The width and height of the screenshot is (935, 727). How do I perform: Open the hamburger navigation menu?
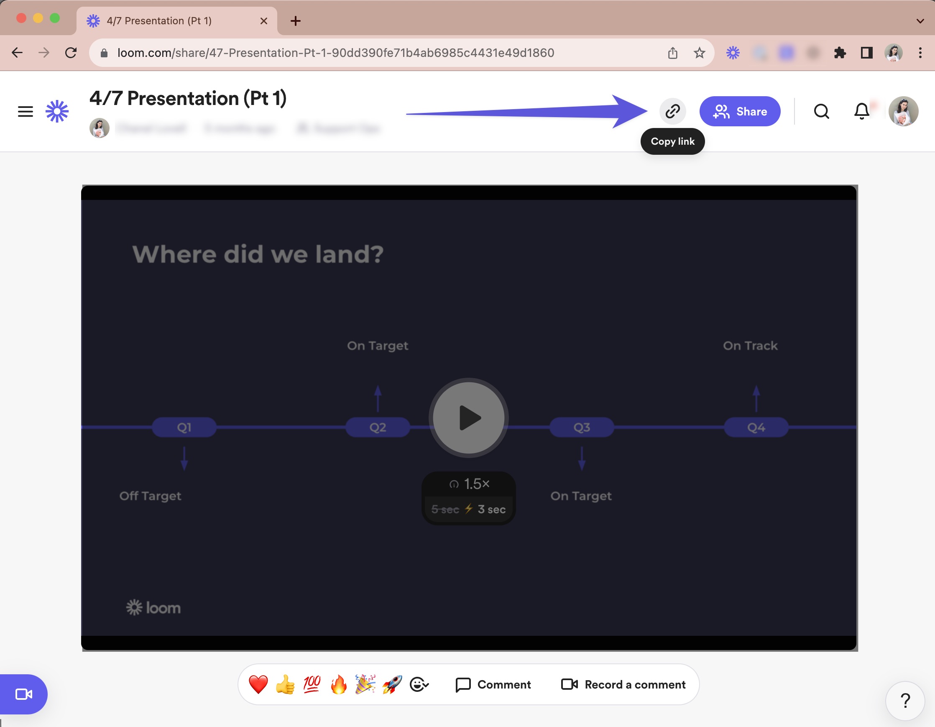(25, 111)
